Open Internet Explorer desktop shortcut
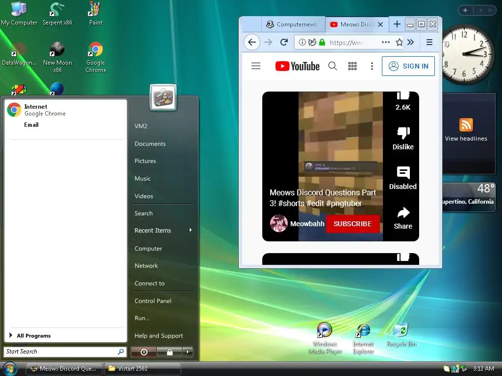502x376 pixels. point(363,339)
